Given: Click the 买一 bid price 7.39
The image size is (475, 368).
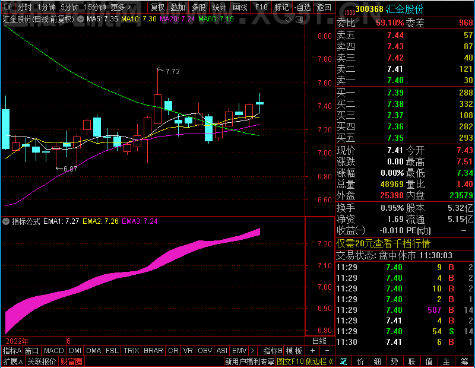Looking at the screenshot, I should 395,93.
